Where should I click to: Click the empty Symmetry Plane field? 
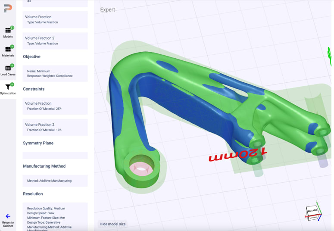55,155
